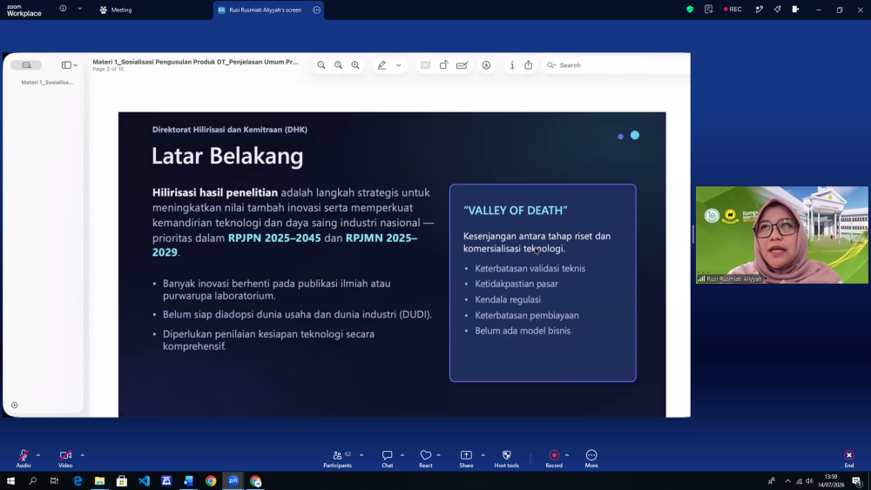
Task: Click actual size magnifier in PDF viewer
Action: click(338, 65)
